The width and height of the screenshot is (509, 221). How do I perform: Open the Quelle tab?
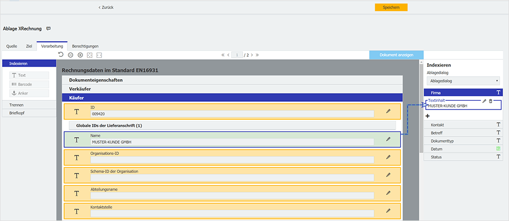(x=11, y=46)
